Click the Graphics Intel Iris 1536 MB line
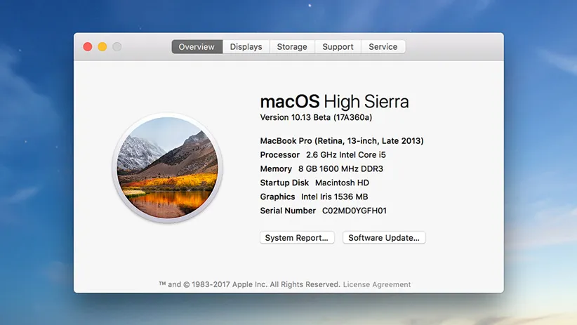This screenshot has width=577, height=325. click(x=314, y=197)
